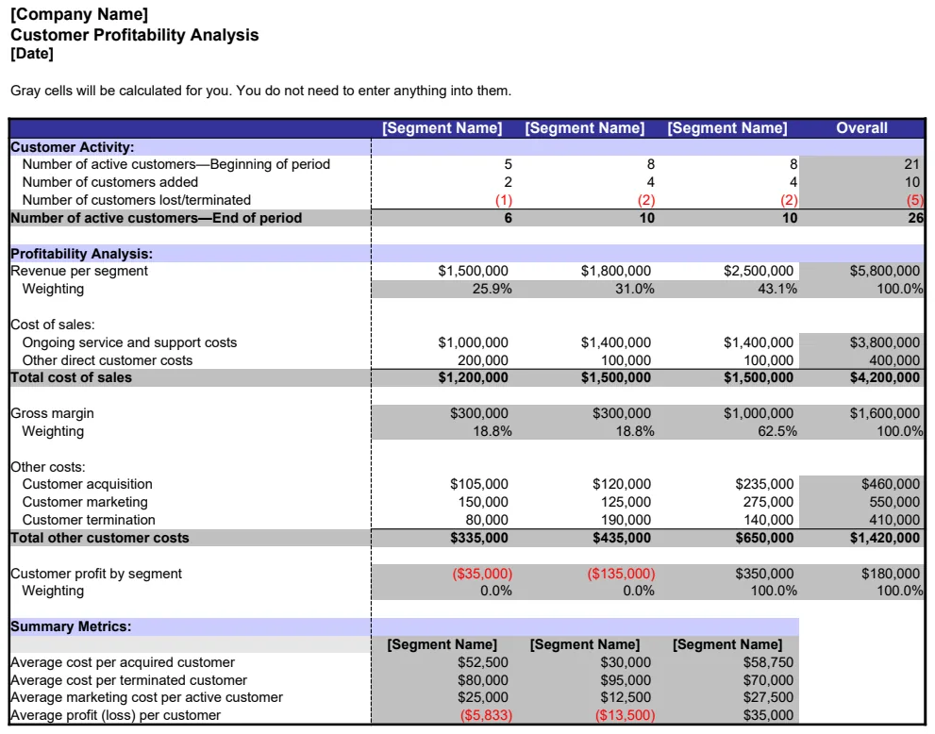Select total other costs $335,000
The width and height of the screenshot is (935, 734).
point(479,539)
